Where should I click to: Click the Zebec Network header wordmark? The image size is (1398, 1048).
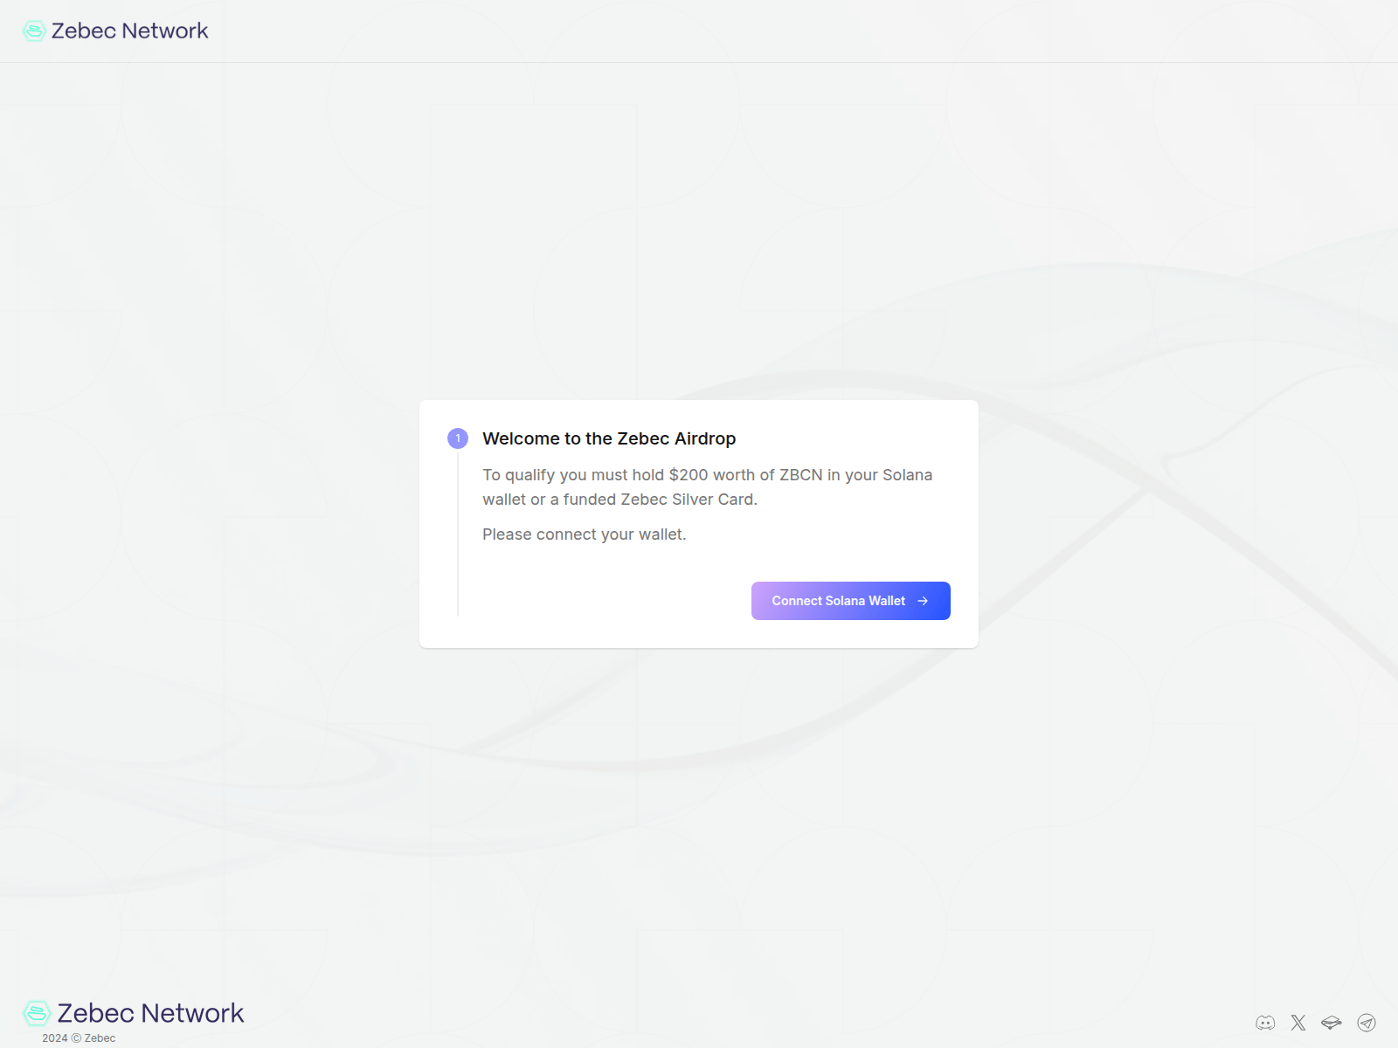tap(129, 31)
